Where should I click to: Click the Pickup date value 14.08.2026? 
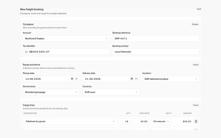[x=33, y=79]
